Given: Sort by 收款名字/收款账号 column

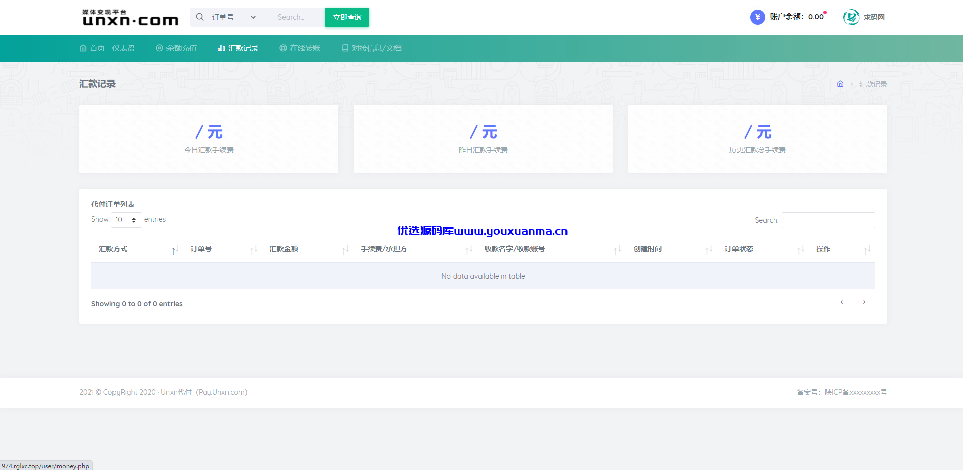Looking at the screenshot, I should pos(551,249).
